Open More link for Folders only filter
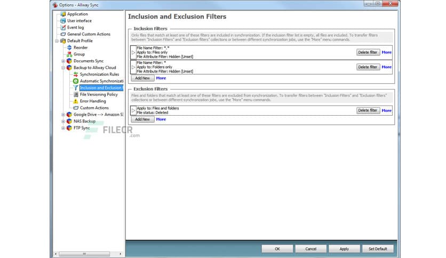The width and height of the screenshot is (446, 258). coord(387,67)
